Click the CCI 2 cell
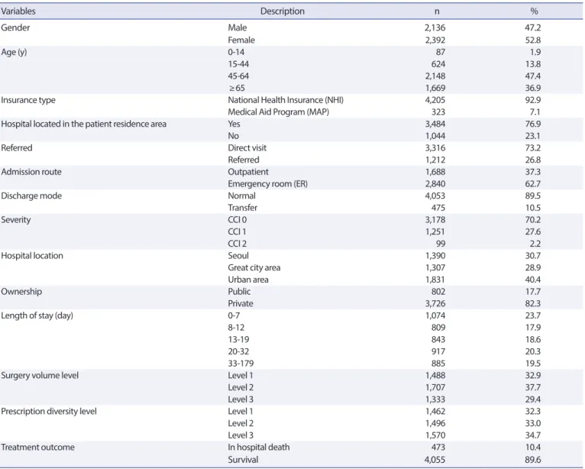 tap(238, 244)
